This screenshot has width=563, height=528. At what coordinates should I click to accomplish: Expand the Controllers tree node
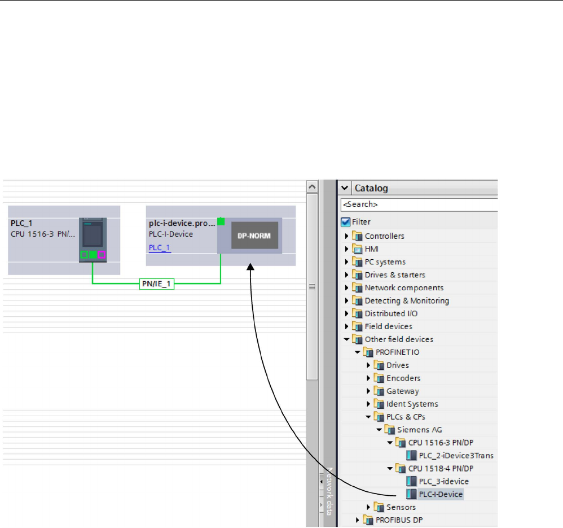[346, 236]
